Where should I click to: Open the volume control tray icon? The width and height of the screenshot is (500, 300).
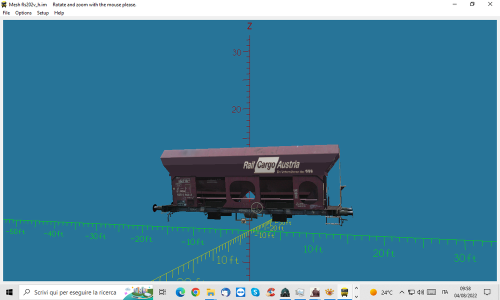coord(420,292)
